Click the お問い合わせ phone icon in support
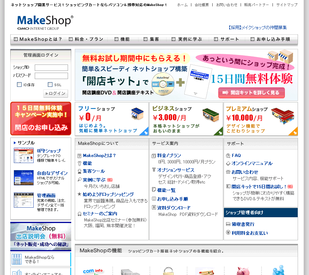Screen dimensions: 309x275 [228, 172]
